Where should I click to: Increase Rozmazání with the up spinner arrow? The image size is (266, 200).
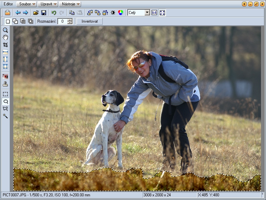(x=70, y=20)
